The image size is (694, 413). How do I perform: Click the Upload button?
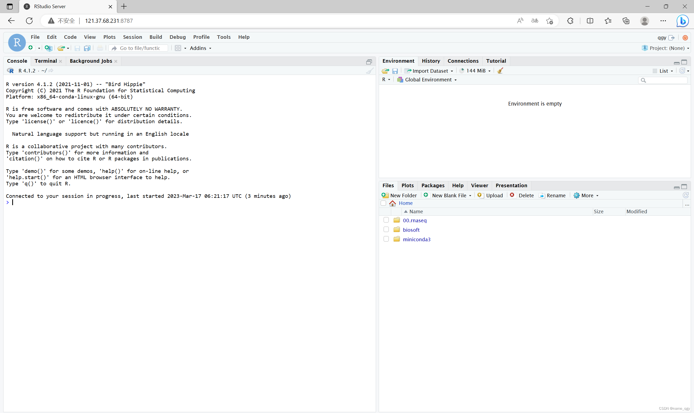point(490,195)
